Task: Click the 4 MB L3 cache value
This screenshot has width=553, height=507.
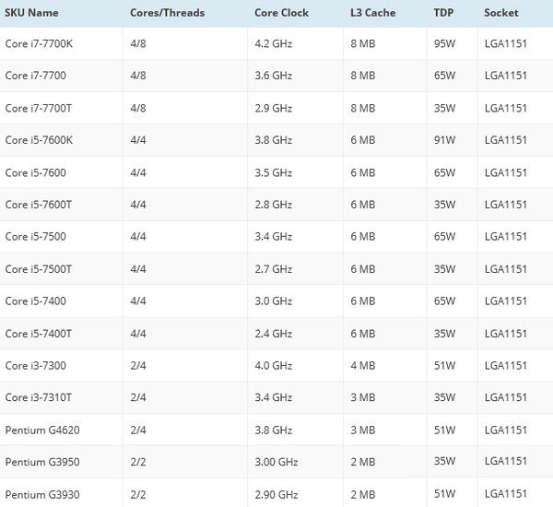Action: click(x=363, y=366)
